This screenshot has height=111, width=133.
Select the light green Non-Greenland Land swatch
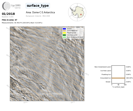pyautogui.click(x=64, y=37)
